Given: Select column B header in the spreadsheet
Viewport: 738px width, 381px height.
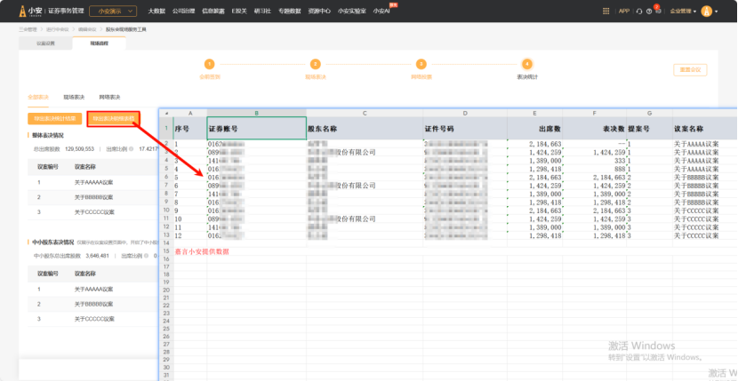Looking at the screenshot, I should coord(256,113).
